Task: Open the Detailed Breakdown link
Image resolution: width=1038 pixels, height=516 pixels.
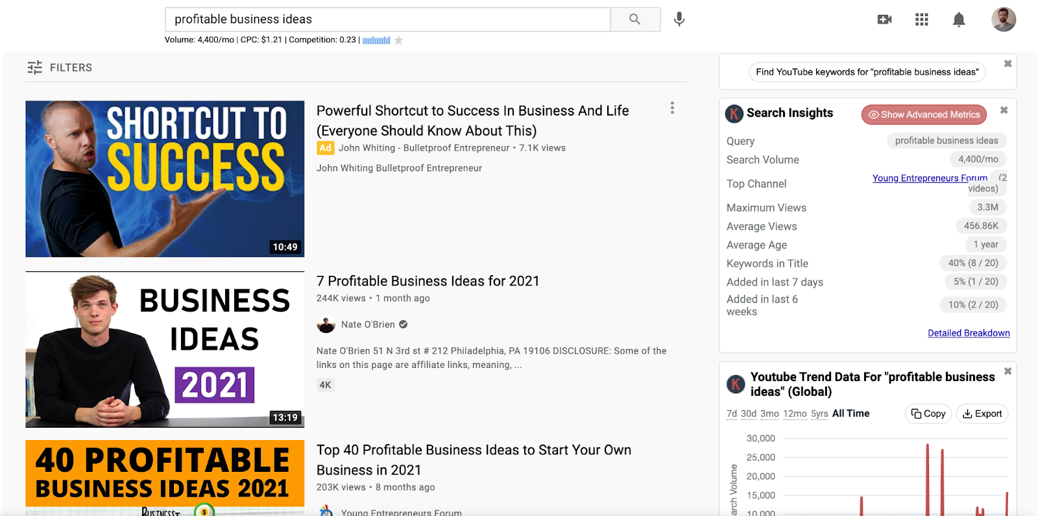Action: (x=969, y=333)
